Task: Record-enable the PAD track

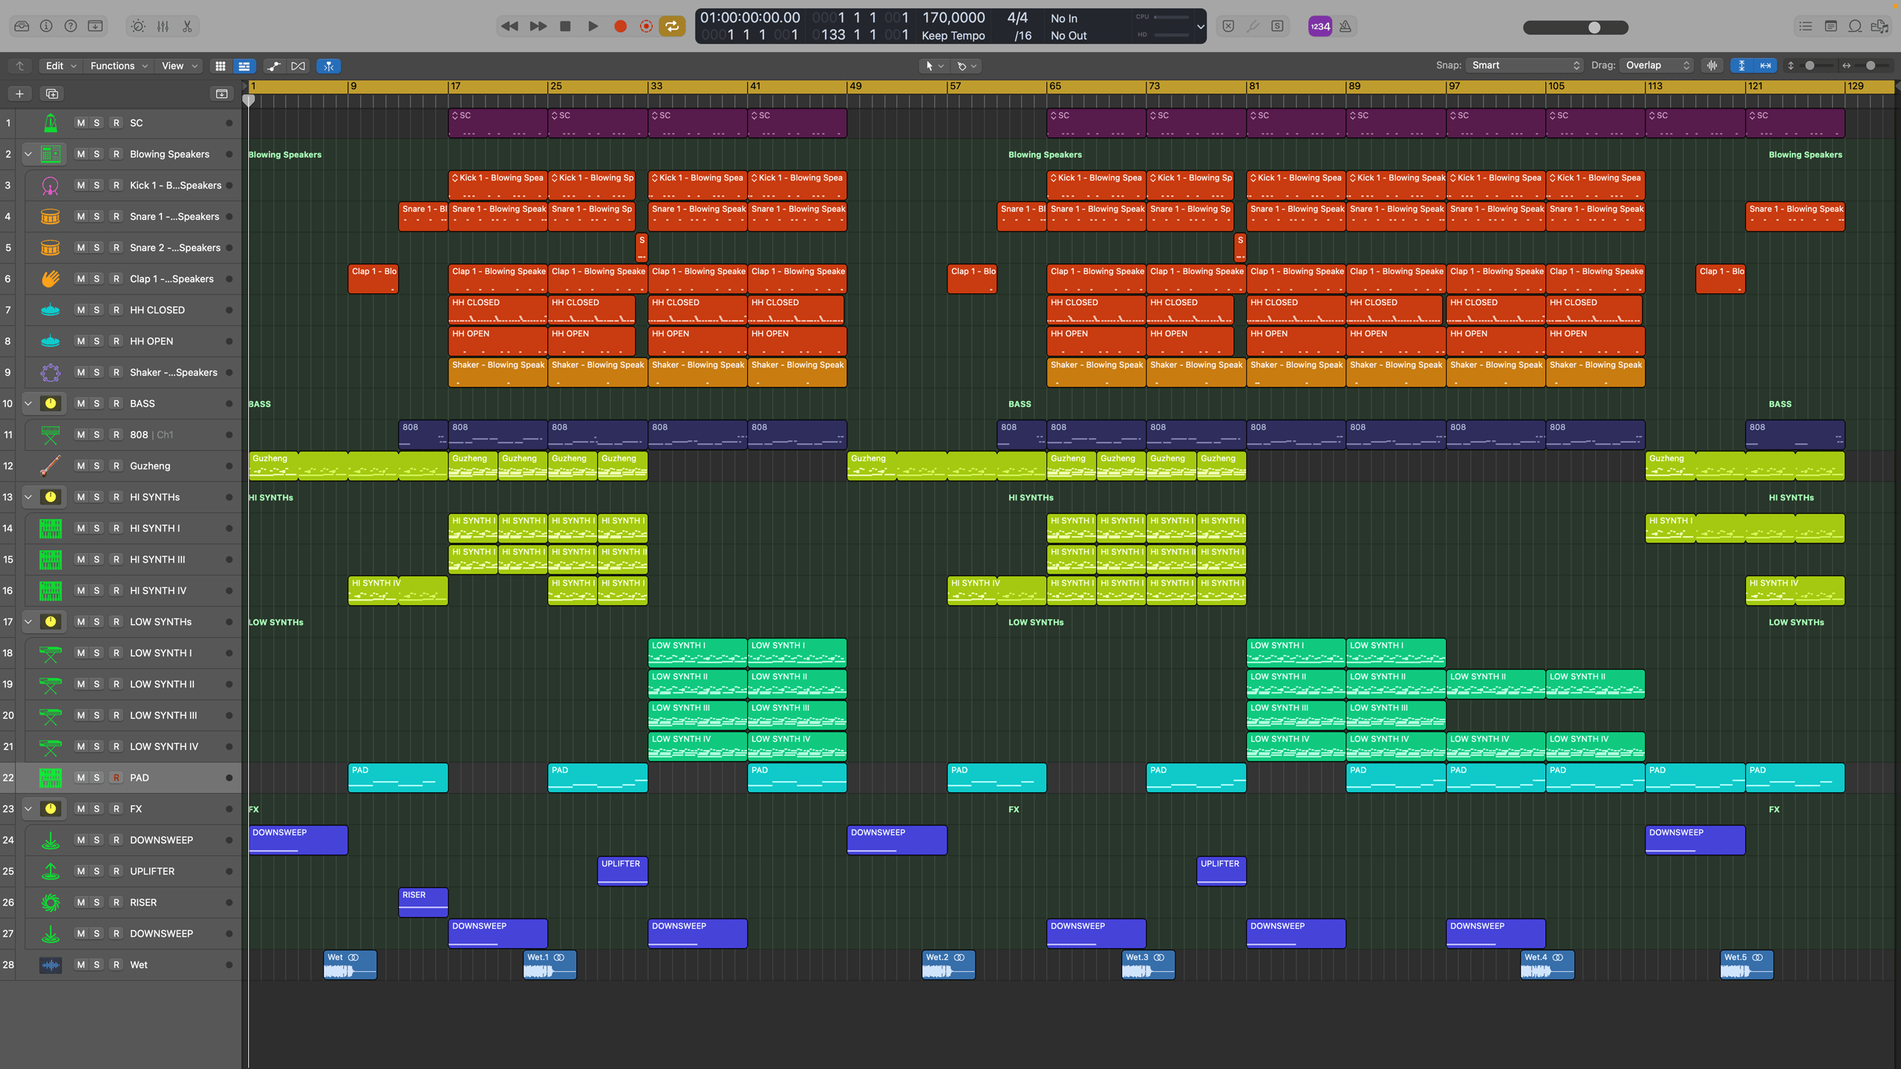Action: [x=116, y=778]
